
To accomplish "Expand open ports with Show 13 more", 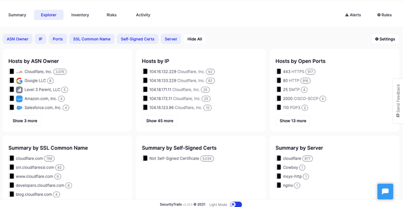I will pyautogui.click(x=293, y=121).
